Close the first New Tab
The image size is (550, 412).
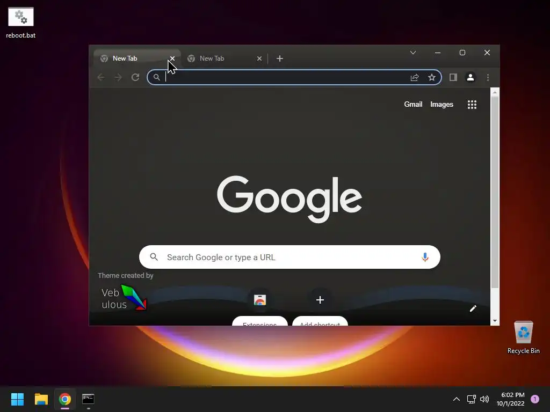coord(172,58)
